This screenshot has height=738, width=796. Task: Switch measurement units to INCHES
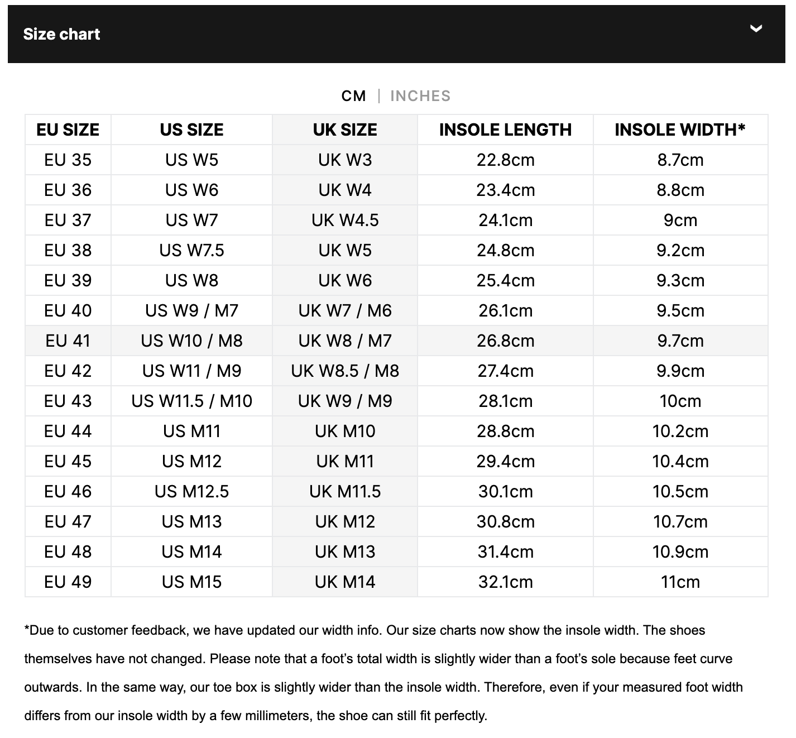(420, 96)
